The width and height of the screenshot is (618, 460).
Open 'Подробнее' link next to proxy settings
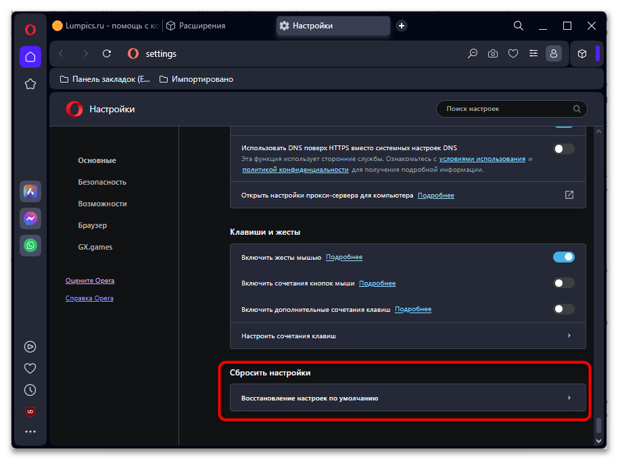(x=436, y=195)
